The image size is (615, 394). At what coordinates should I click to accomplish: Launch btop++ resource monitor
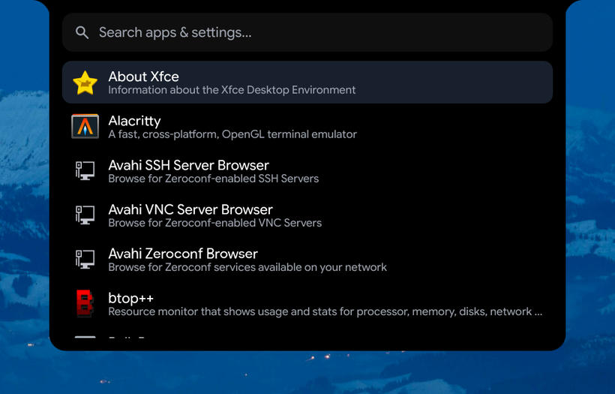pyautogui.click(x=307, y=304)
